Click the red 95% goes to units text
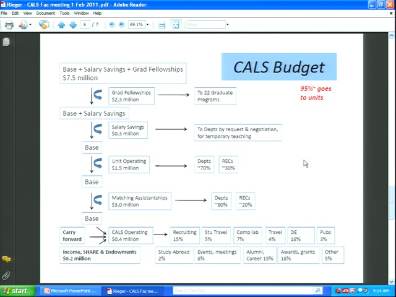 (x=316, y=93)
